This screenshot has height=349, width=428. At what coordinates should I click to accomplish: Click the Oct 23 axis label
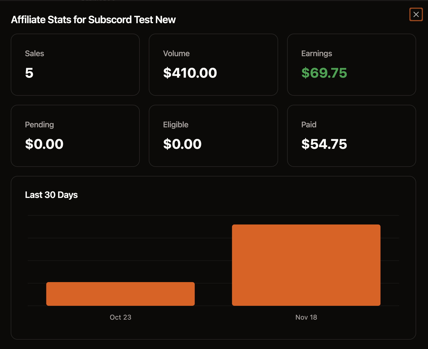pyautogui.click(x=120, y=317)
